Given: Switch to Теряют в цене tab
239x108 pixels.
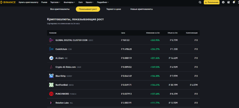Looking at the screenshot, I should [x=114, y=9].
